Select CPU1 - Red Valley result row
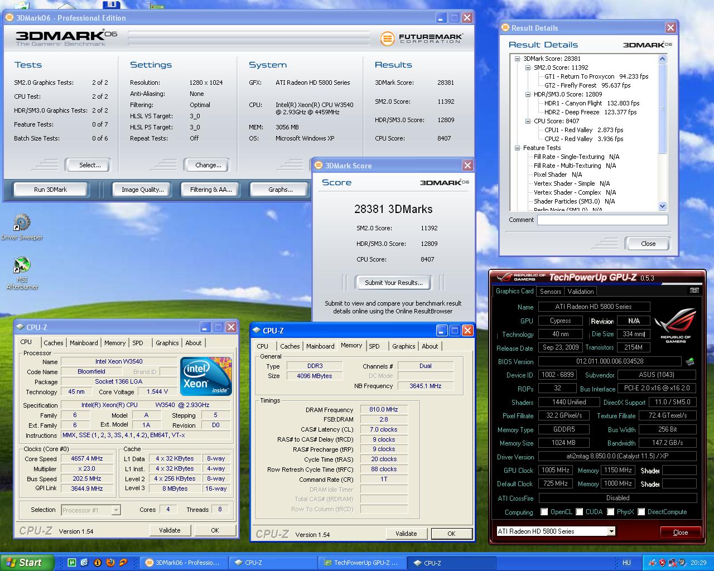714x571 pixels. pyautogui.click(x=583, y=130)
